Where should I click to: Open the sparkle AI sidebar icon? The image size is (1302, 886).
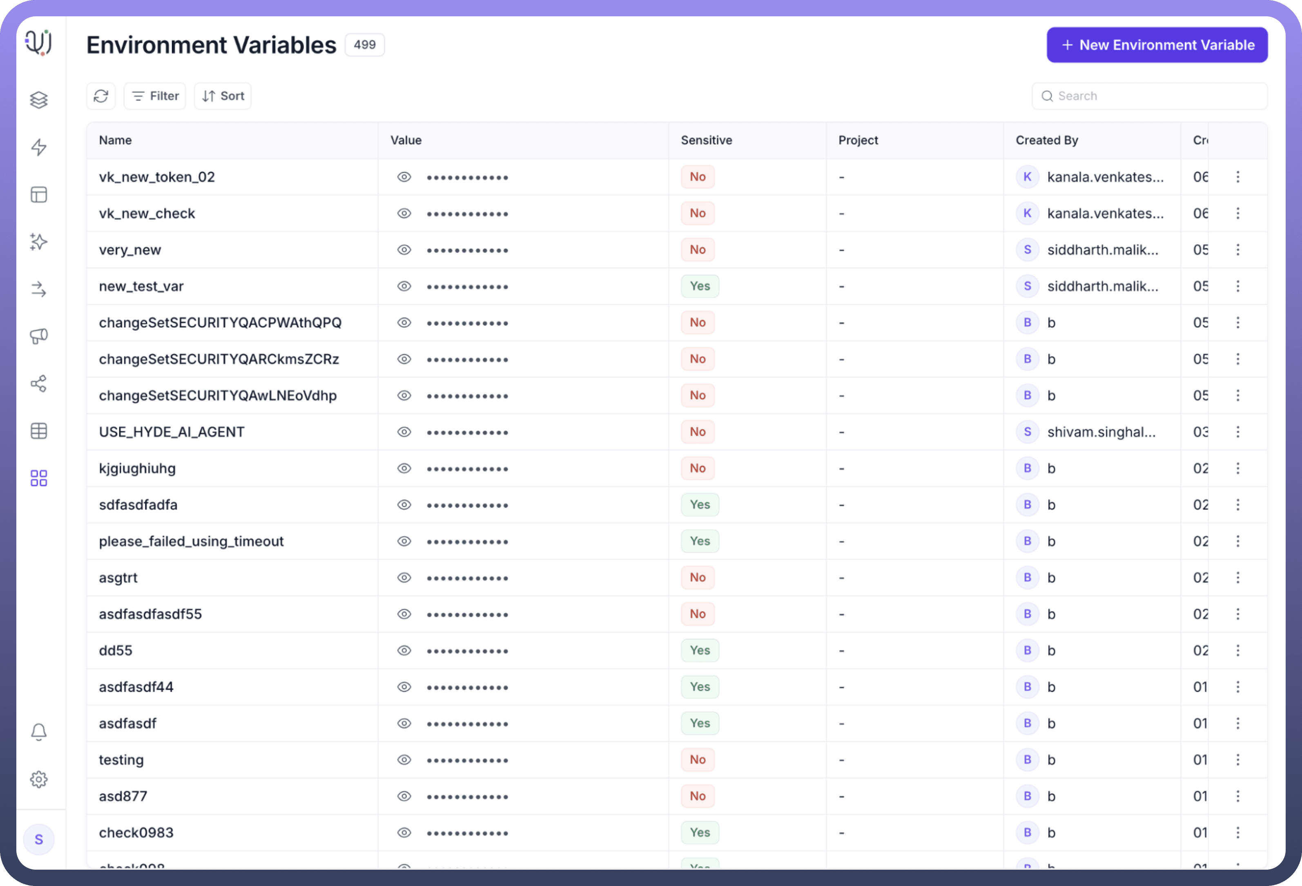39,242
